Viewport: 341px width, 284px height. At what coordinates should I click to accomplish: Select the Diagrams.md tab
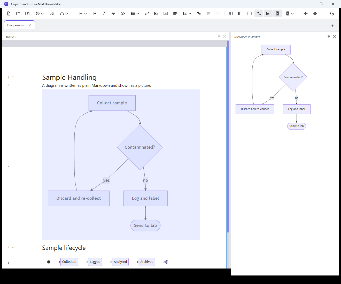pos(16,25)
